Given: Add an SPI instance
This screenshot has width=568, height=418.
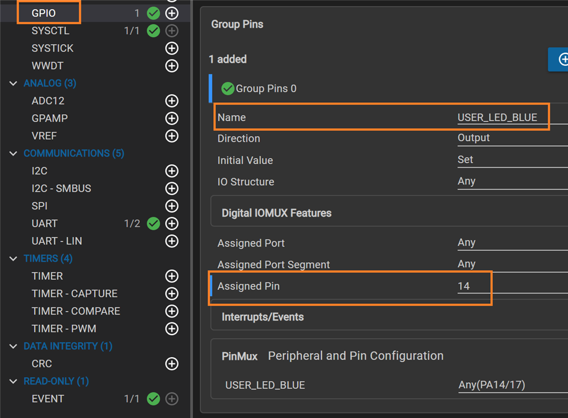Looking at the screenshot, I should tap(172, 206).
